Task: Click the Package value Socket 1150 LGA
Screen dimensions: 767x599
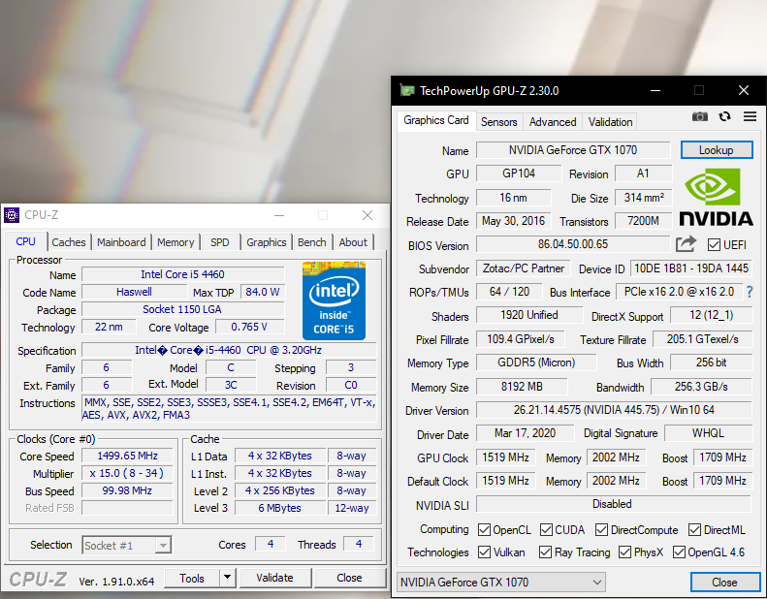Action: click(x=183, y=309)
